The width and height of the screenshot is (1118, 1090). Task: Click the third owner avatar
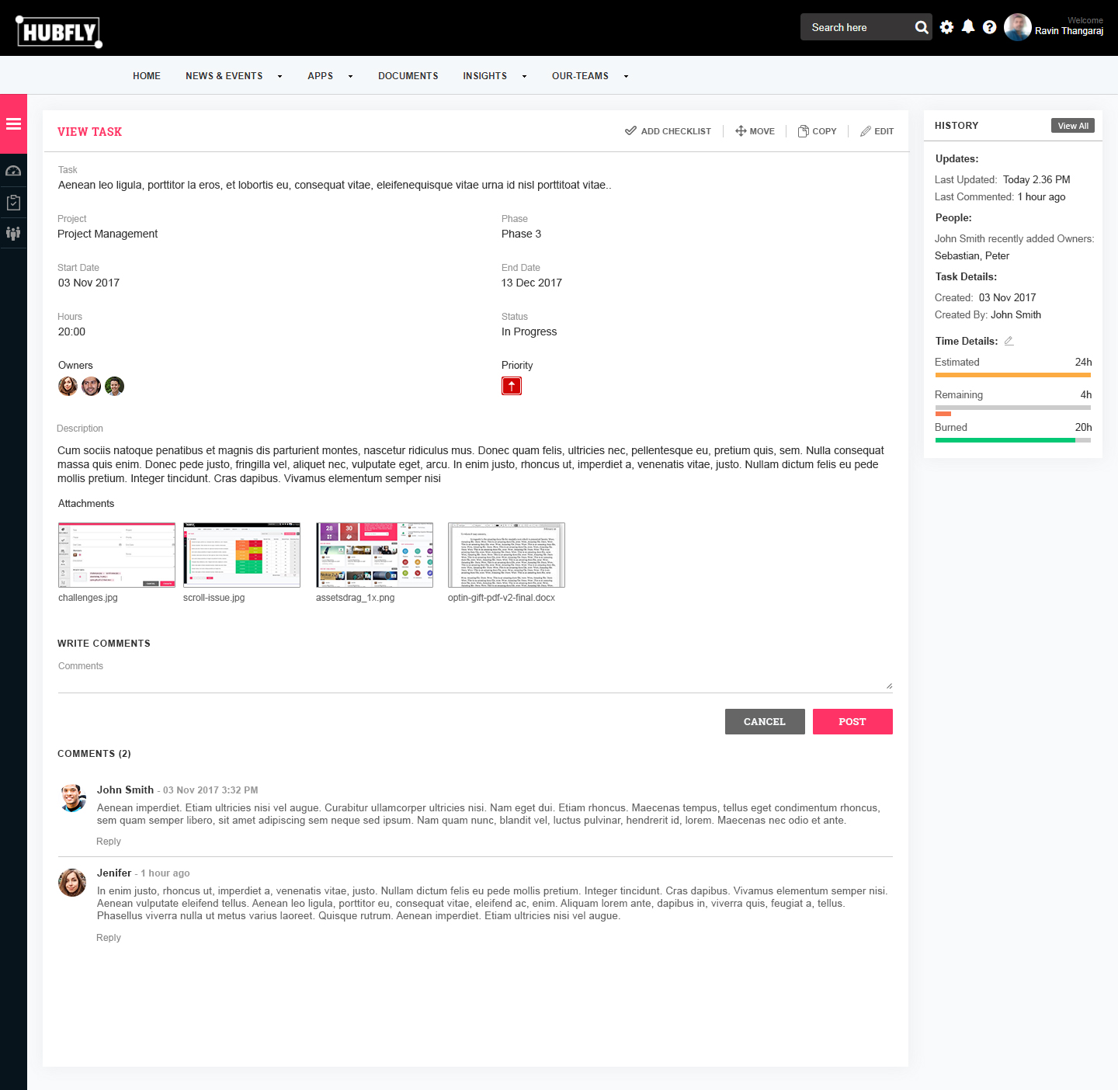pyautogui.click(x=114, y=386)
